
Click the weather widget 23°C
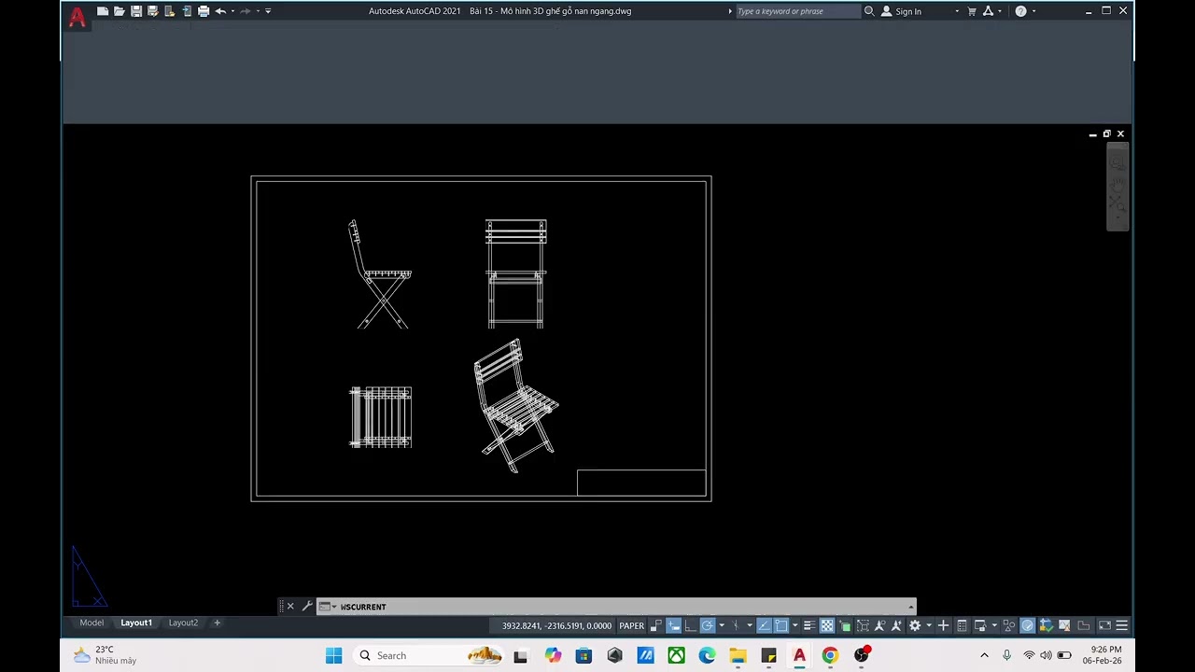105,655
